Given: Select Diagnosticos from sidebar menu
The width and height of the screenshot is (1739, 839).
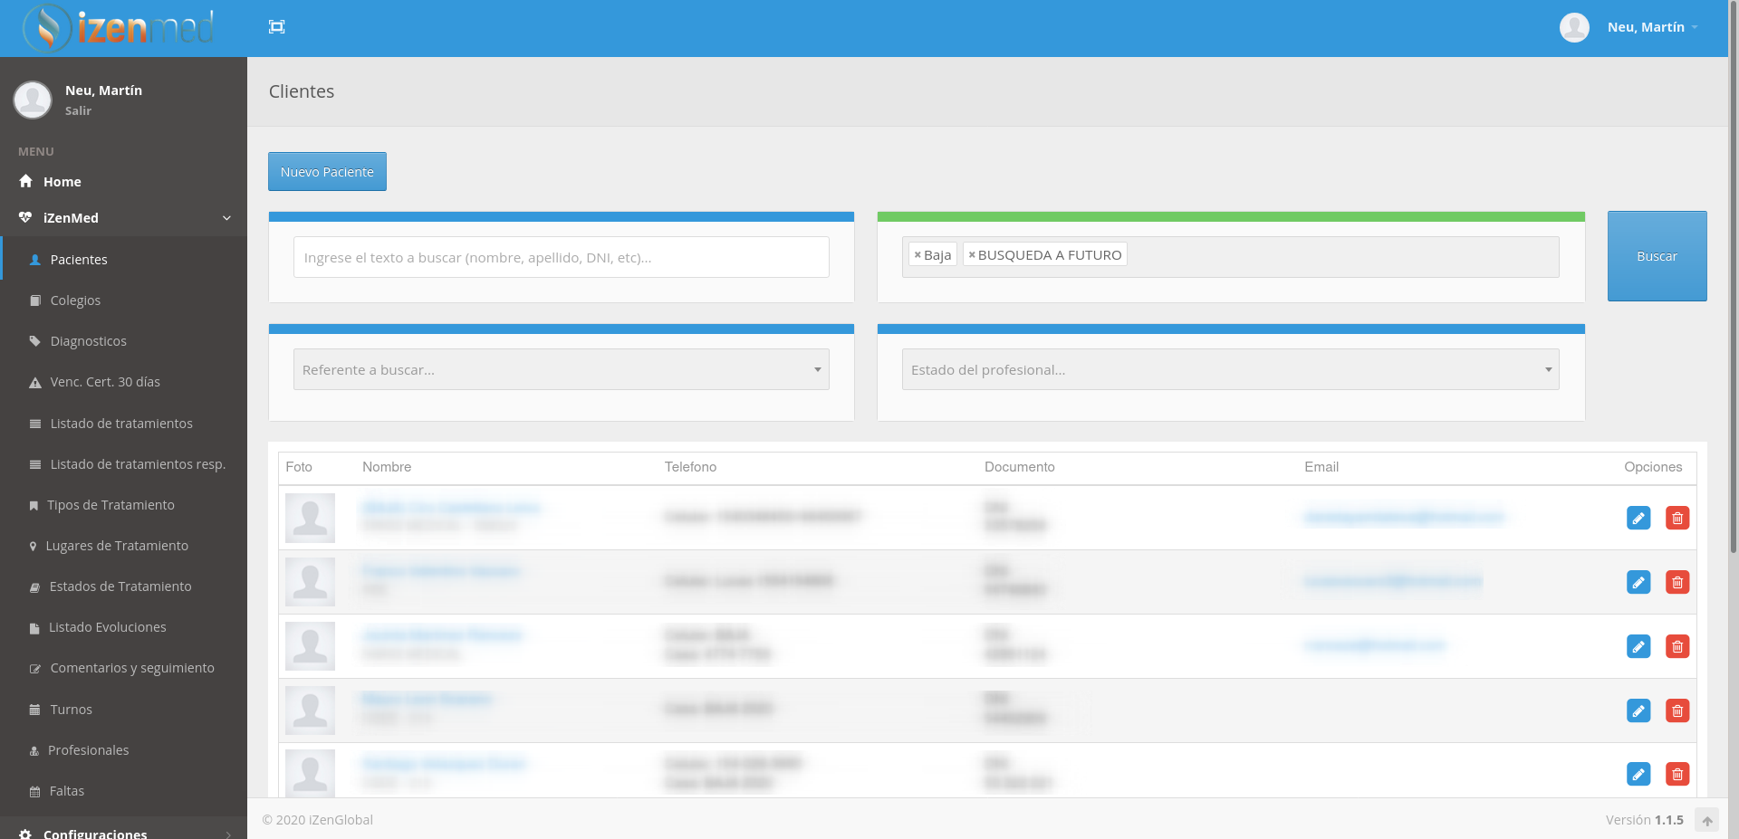Looking at the screenshot, I should (x=88, y=341).
